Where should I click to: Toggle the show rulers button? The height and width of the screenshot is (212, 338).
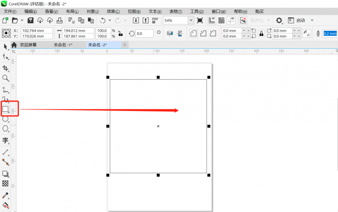211,20
